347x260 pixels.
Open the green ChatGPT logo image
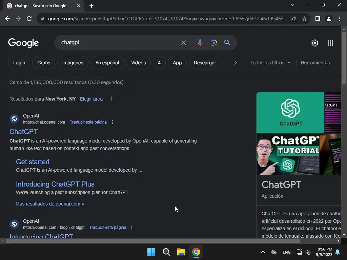[290, 112]
